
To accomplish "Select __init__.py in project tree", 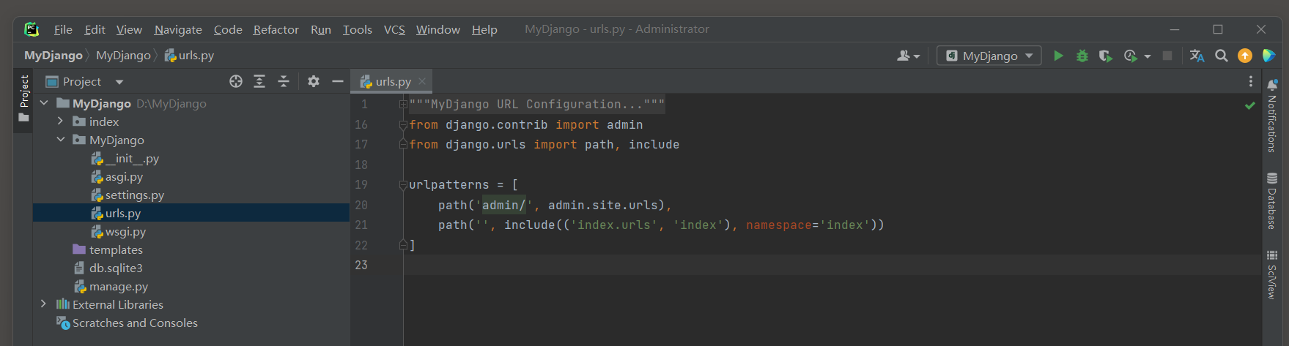I will tap(125, 158).
